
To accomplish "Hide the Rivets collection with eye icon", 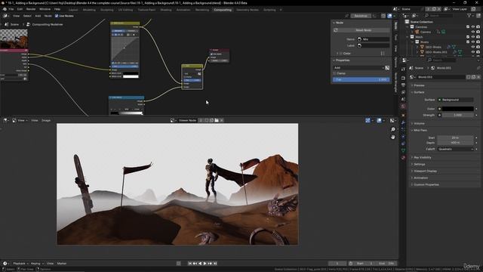I will (473, 42).
